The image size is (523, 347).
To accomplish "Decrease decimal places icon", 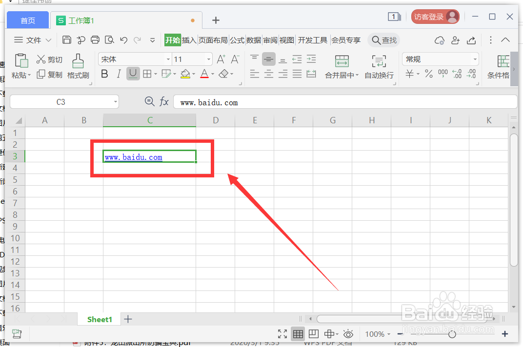I will tap(471, 74).
